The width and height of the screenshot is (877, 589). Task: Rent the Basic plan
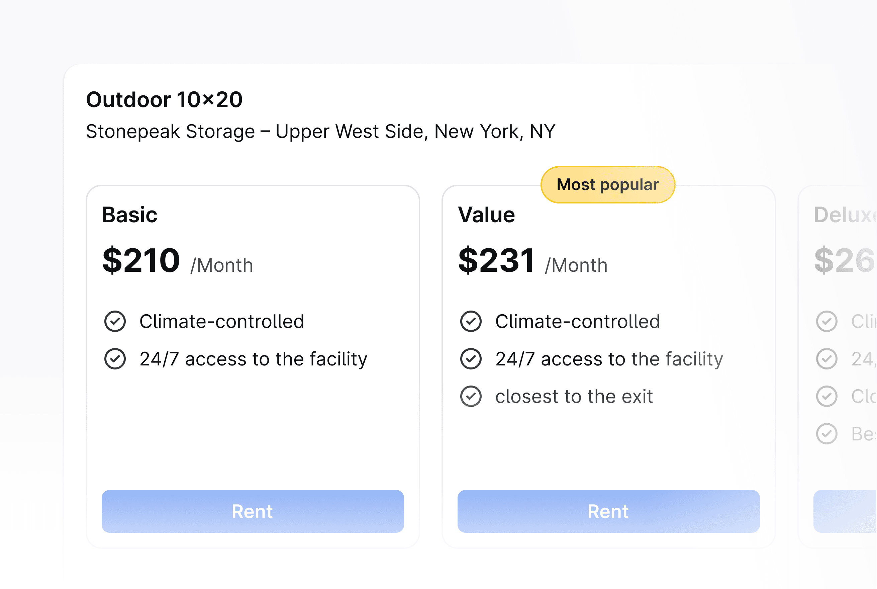point(253,511)
